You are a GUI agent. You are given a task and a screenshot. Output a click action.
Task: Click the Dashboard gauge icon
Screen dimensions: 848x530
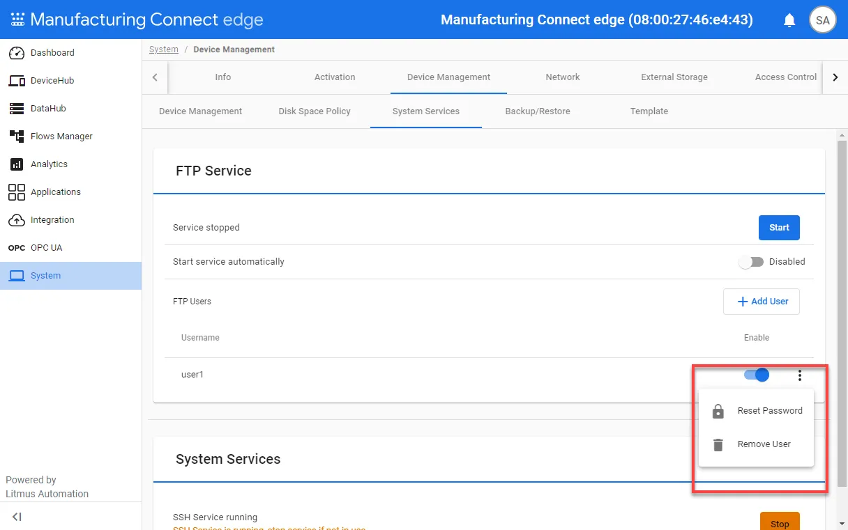[x=17, y=53]
